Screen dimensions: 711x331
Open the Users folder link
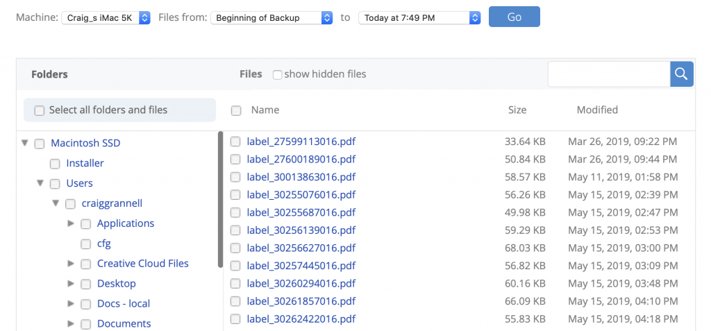pos(79,183)
